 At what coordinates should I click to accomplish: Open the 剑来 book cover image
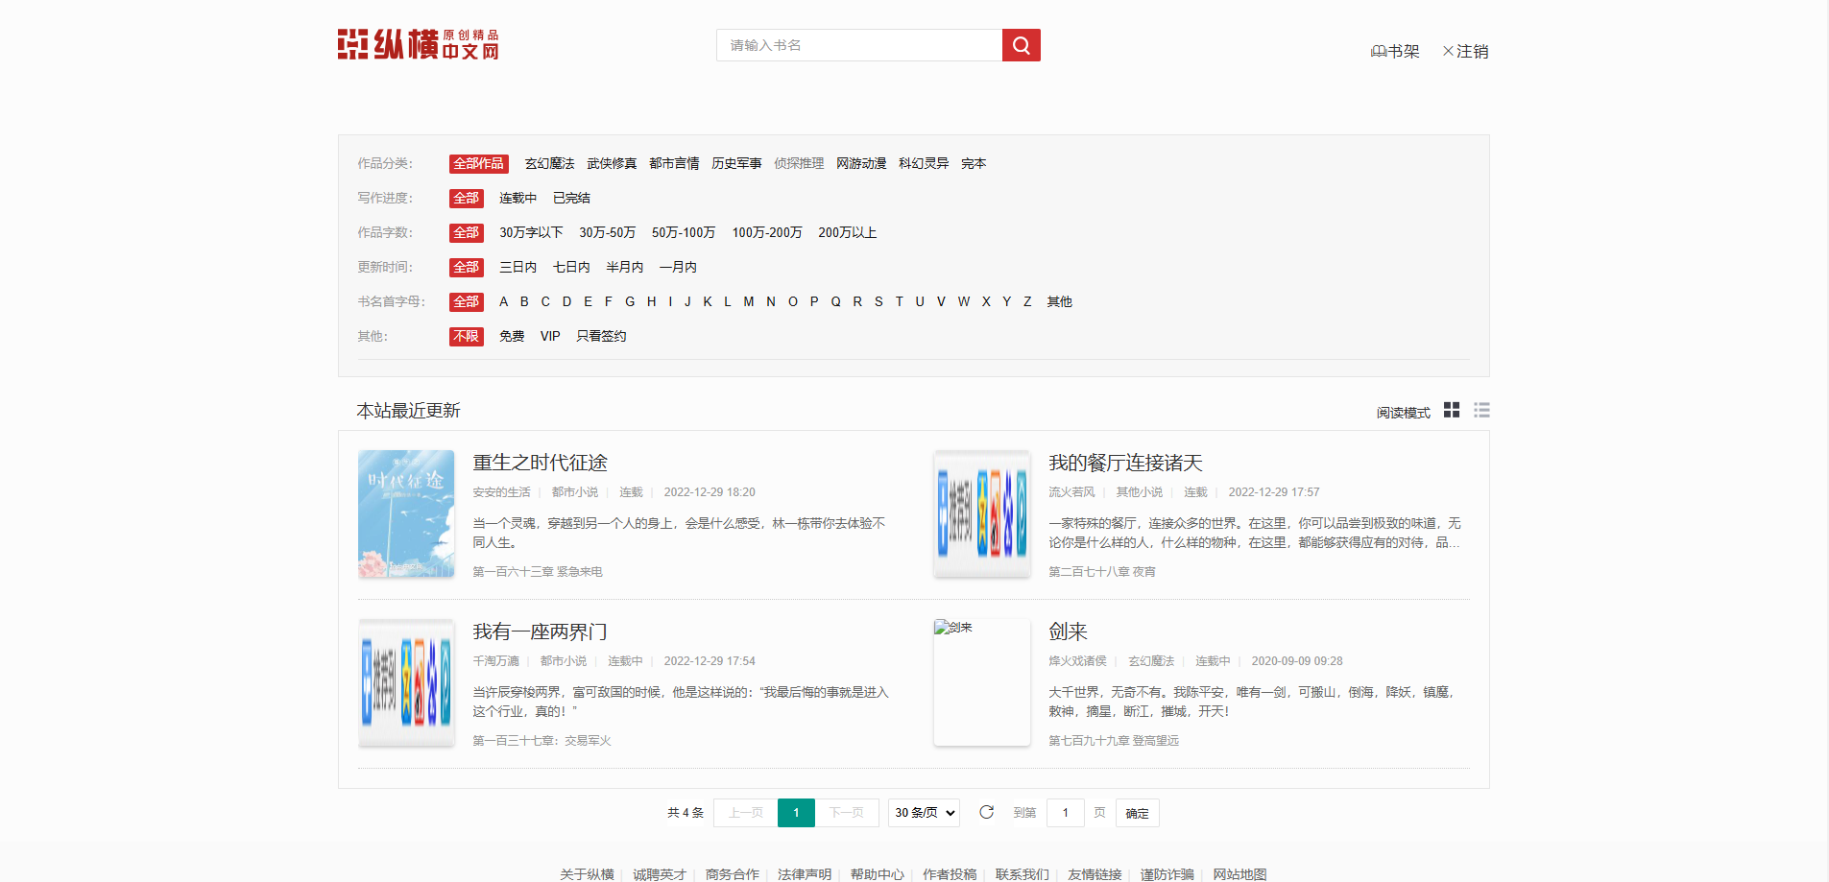coord(981,681)
